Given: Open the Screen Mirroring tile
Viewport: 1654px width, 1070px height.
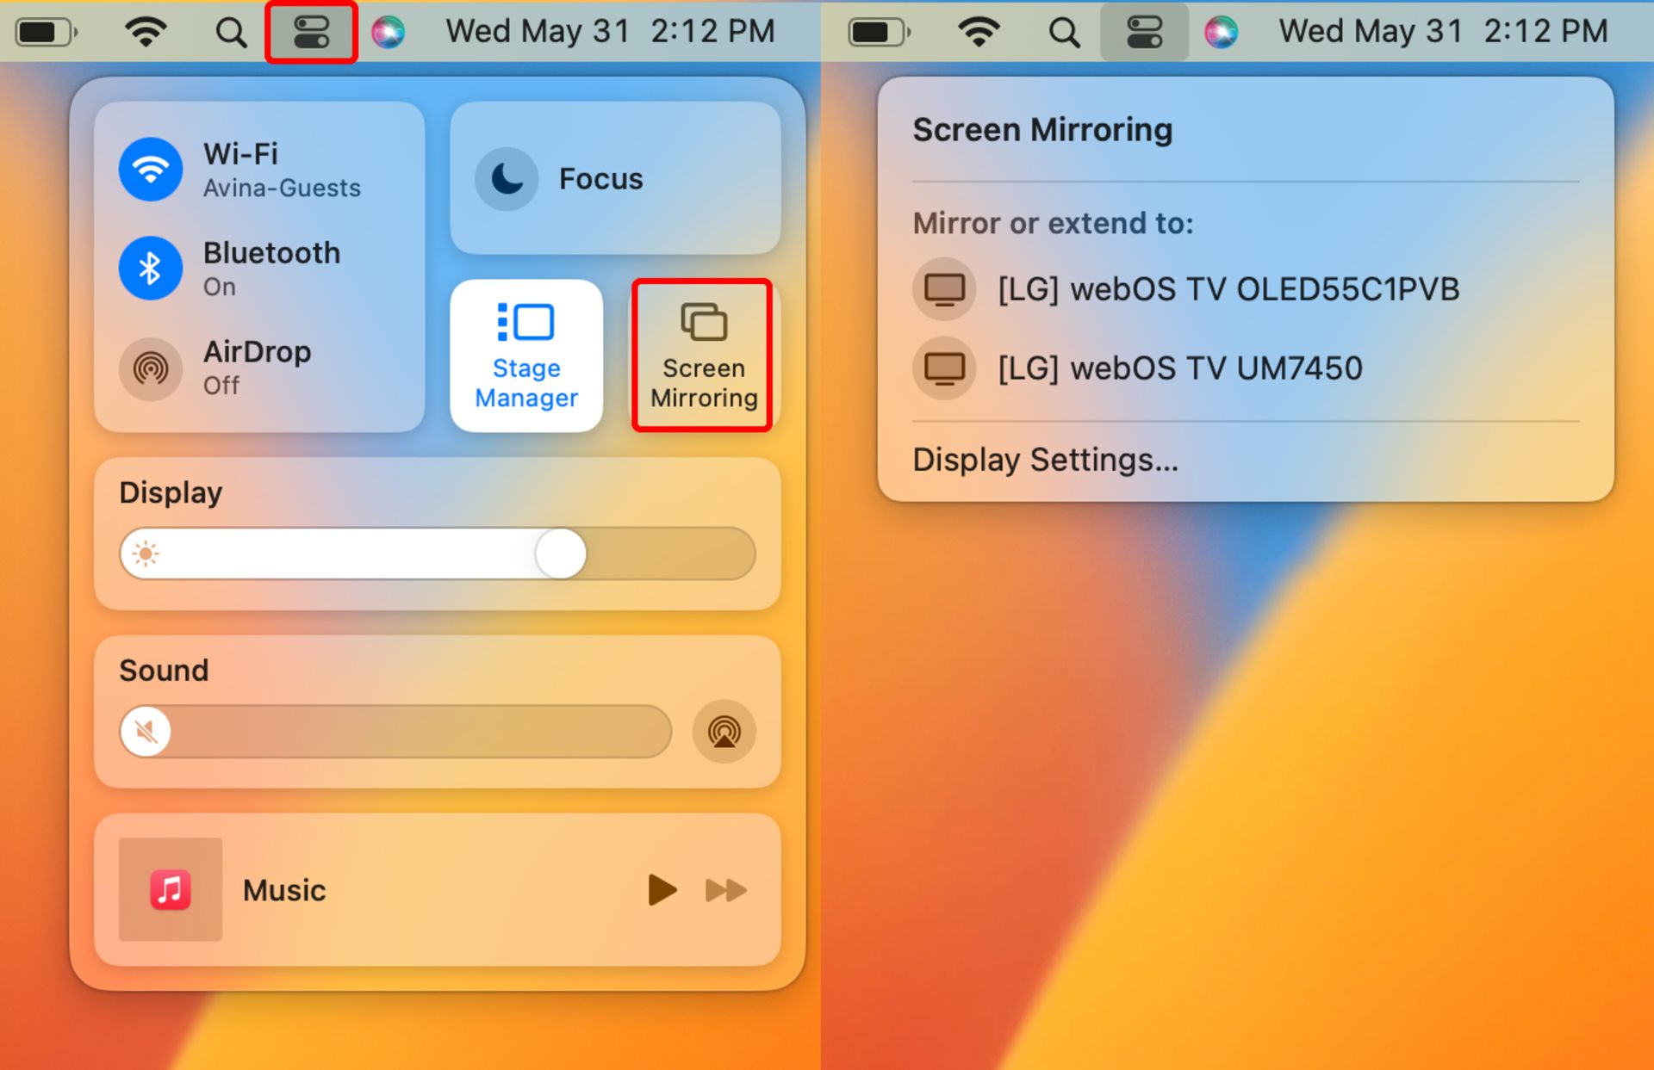Looking at the screenshot, I should [702, 356].
